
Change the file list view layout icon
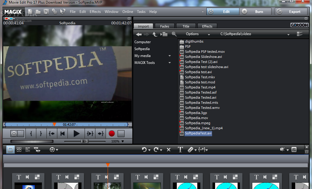click(x=299, y=34)
